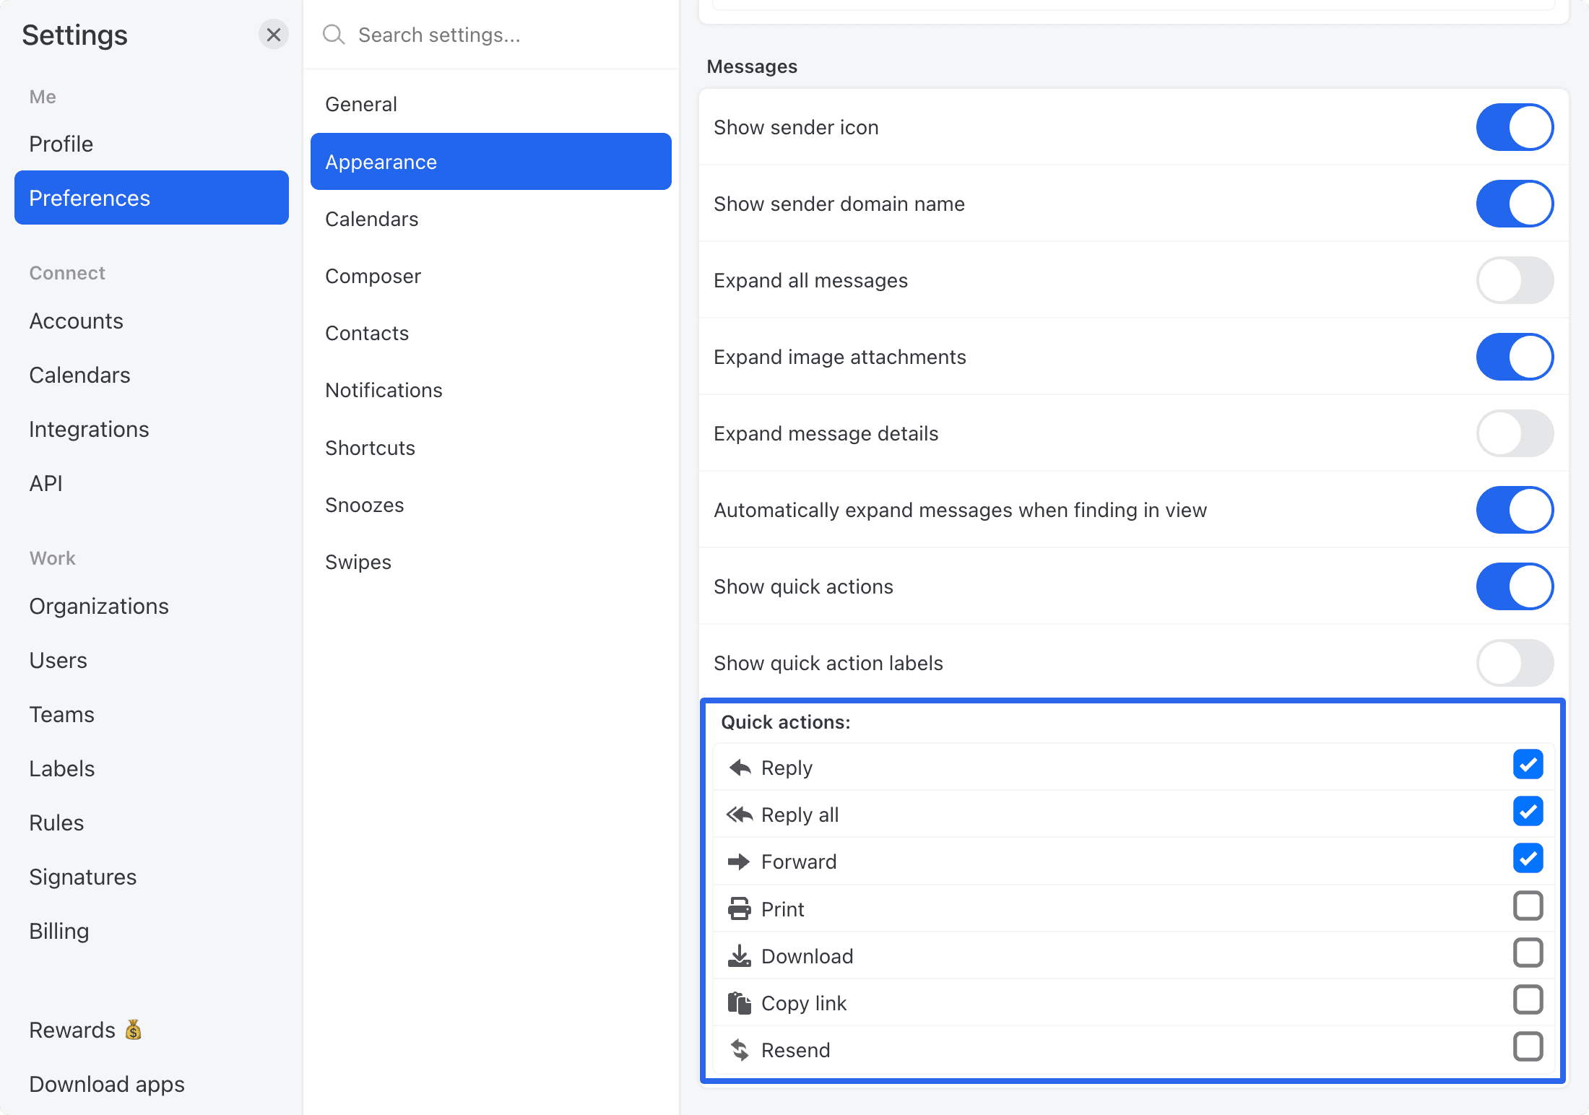The width and height of the screenshot is (1589, 1115).
Task: Click the Reply all double-arrow icon
Action: point(740,814)
